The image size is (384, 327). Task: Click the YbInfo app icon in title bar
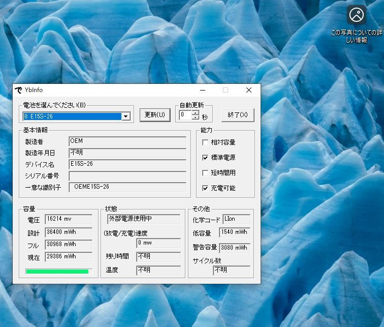click(18, 90)
